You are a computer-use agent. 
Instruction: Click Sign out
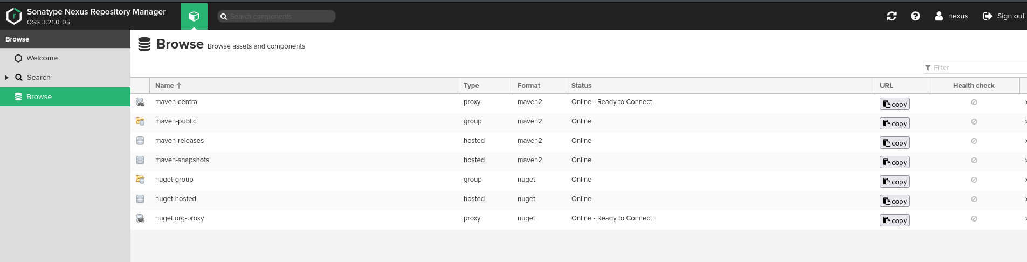[1004, 16]
